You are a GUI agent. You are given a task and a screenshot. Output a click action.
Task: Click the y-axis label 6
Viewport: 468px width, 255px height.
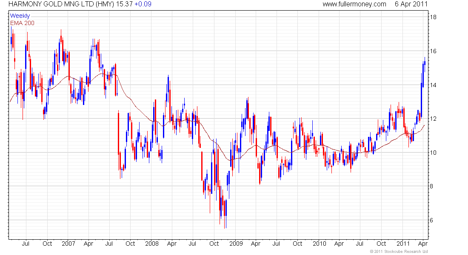point(431,221)
